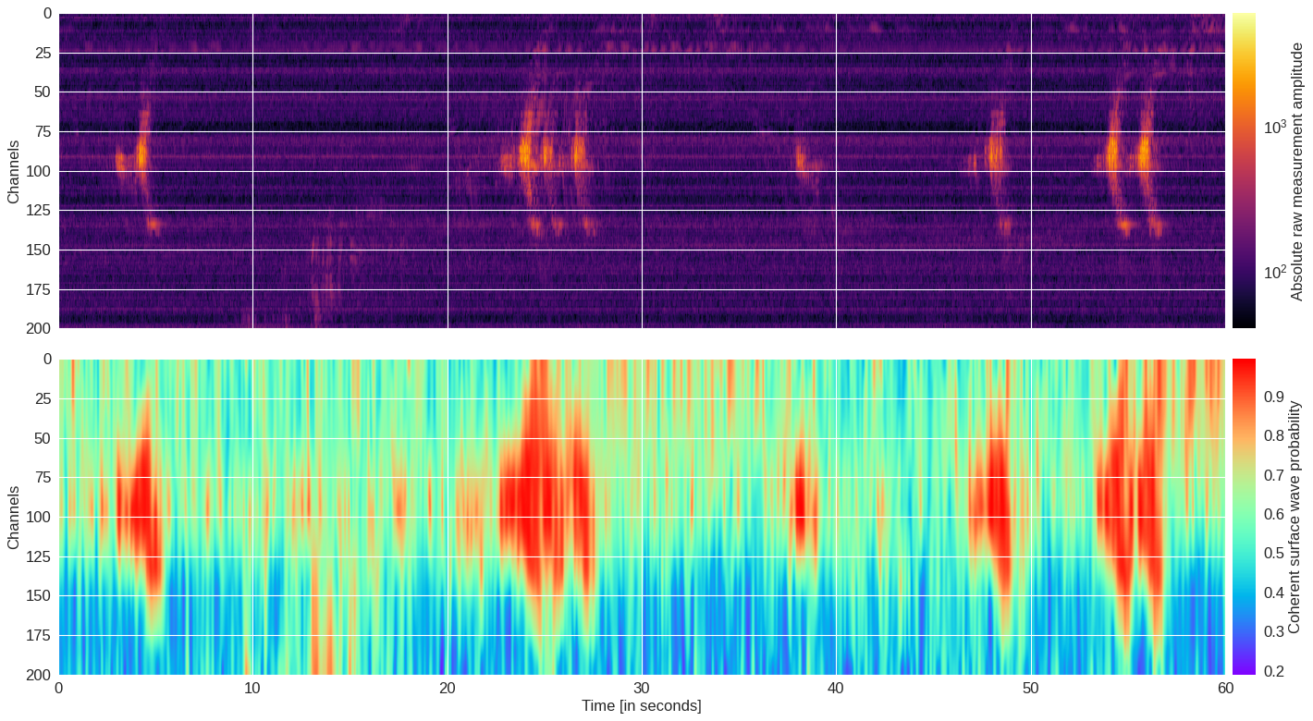Screen dimensions: 1313x721
Task: Select the "Absolute raw measurement amplitude" colorbar label
Action: point(1296,171)
